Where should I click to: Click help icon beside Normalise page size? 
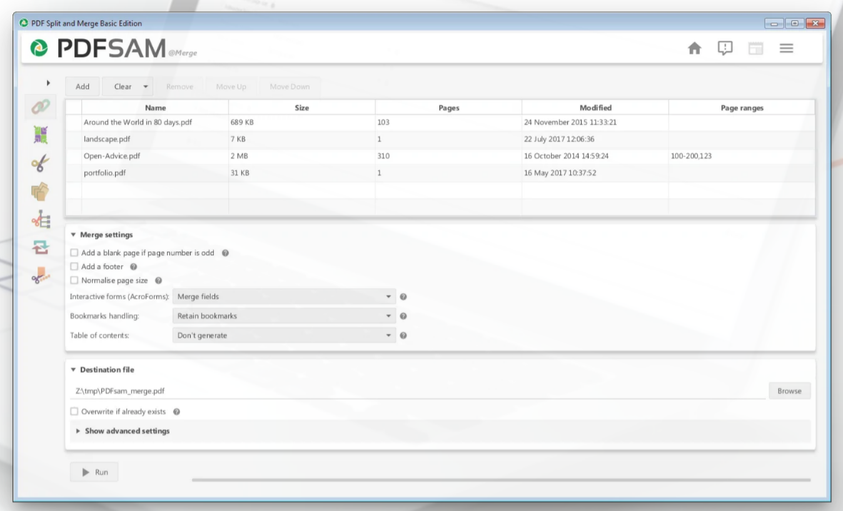[x=158, y=281]
